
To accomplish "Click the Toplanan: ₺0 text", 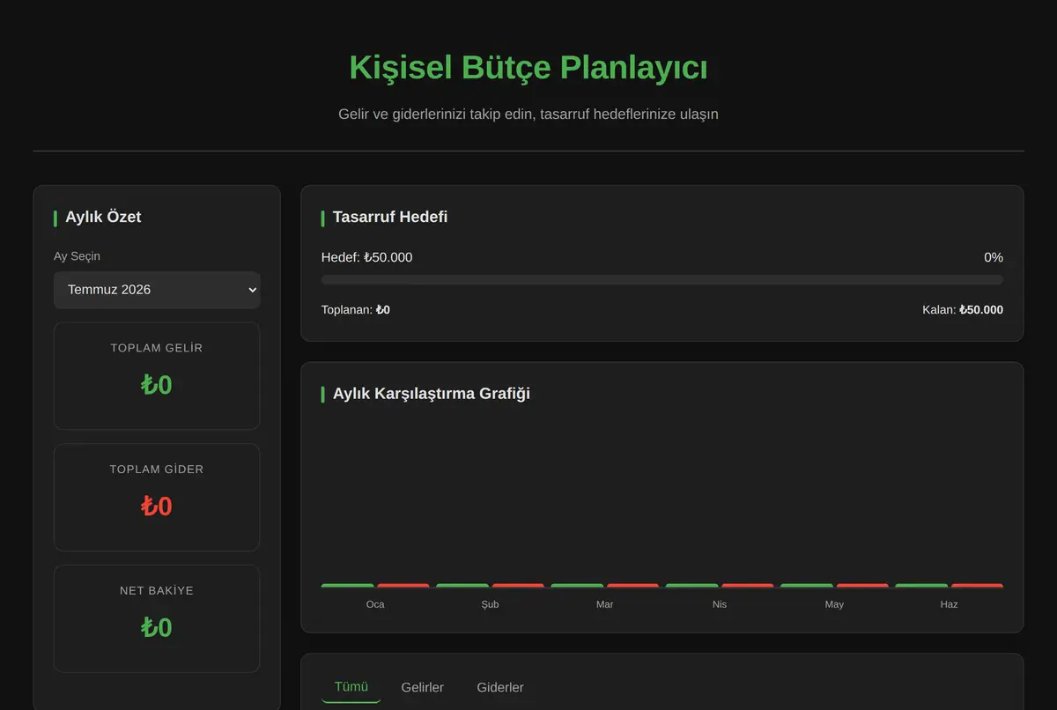I will 356,310.
